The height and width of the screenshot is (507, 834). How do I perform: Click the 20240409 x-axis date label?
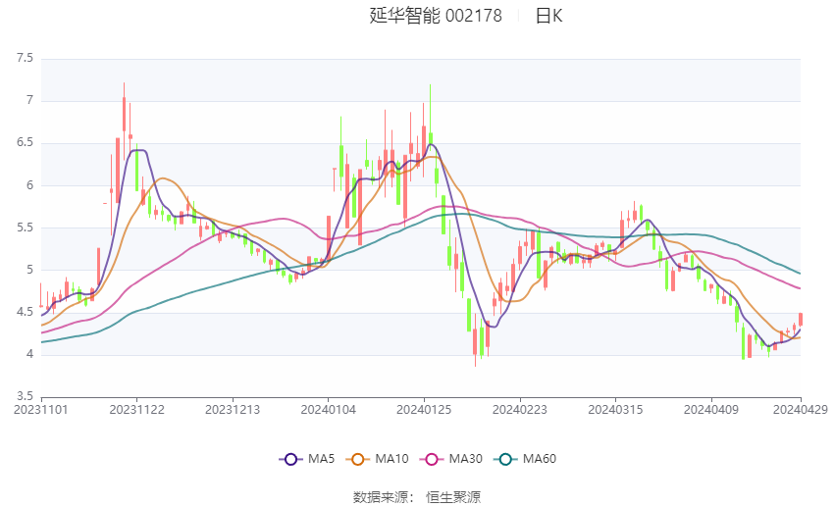pyautogui.click(x=711, y=410)
